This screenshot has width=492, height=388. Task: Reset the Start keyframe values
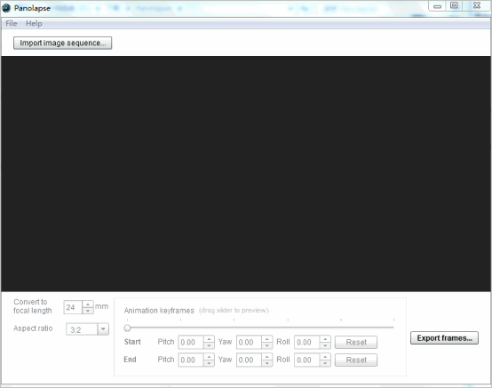356,342
